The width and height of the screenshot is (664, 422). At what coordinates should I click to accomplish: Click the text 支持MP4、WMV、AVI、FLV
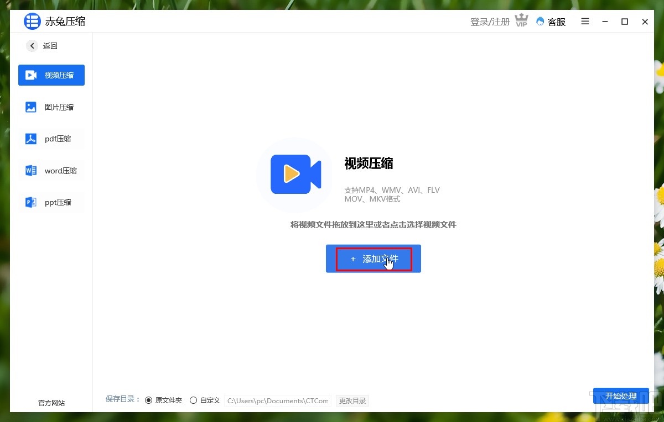click(x=392, y=190)
